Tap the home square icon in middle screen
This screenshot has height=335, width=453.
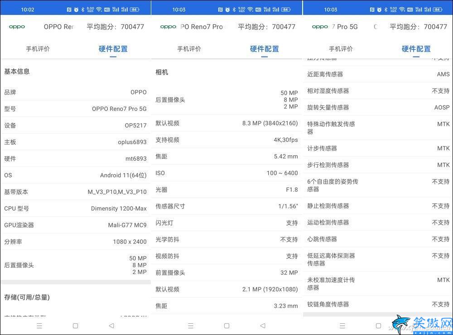(227, 326)
